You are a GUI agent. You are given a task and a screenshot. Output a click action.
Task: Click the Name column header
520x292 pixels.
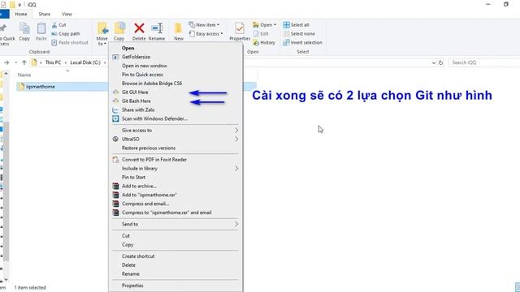click(x=24, y=75)
